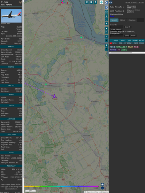Click the red marker dot at top of map
Image resolution: width=145 pixels, height=193 pixels.
point(67,3)
